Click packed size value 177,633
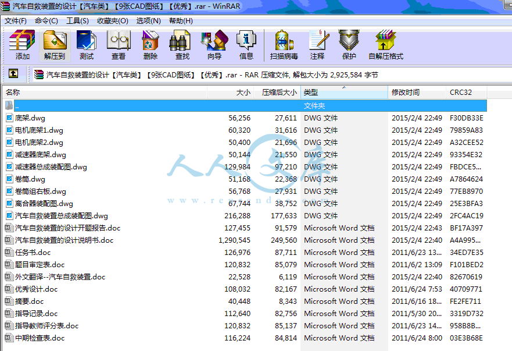The height and width of the screenshot is (351, 512). pos(284,216)
